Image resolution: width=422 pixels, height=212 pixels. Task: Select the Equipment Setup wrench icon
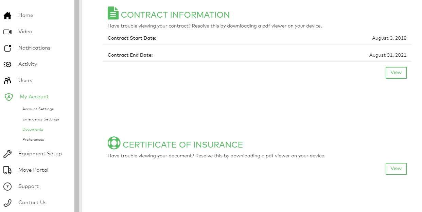coord(7,154)
